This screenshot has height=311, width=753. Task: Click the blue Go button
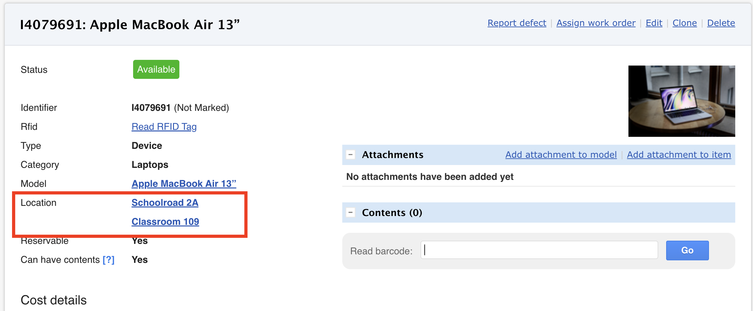point(687,251)
